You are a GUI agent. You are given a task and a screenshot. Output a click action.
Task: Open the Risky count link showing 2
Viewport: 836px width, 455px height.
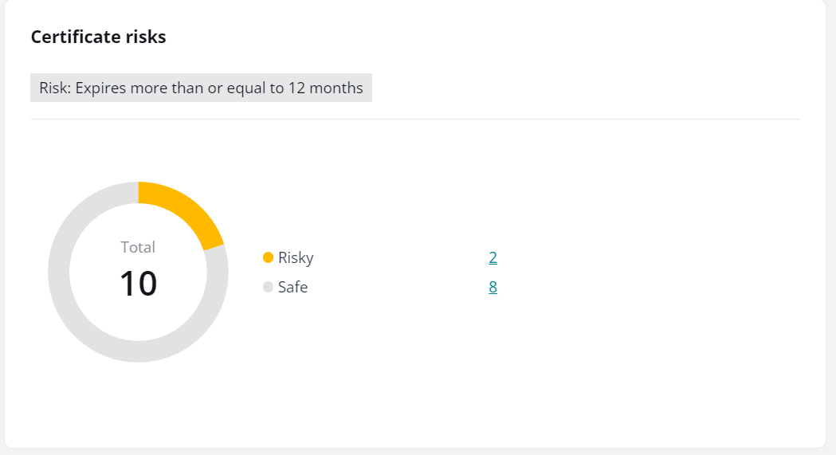click(493, 257)
